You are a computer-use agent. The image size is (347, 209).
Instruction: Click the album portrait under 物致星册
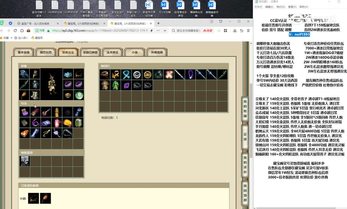25,161
